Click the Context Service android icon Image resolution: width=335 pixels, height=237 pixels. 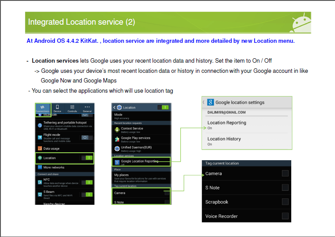point(117,130)
